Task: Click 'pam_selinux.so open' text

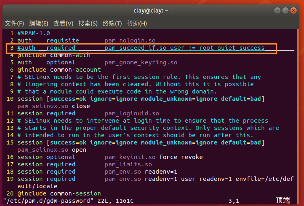Action: (52, 150)
